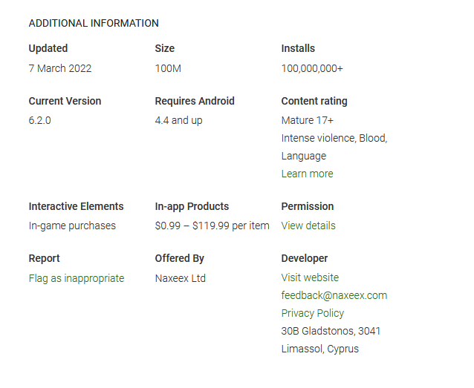Select the 4.4 and up Android requirement
Image resolution: width=474 pixels, height=388 pixels.
coord(178,120)
